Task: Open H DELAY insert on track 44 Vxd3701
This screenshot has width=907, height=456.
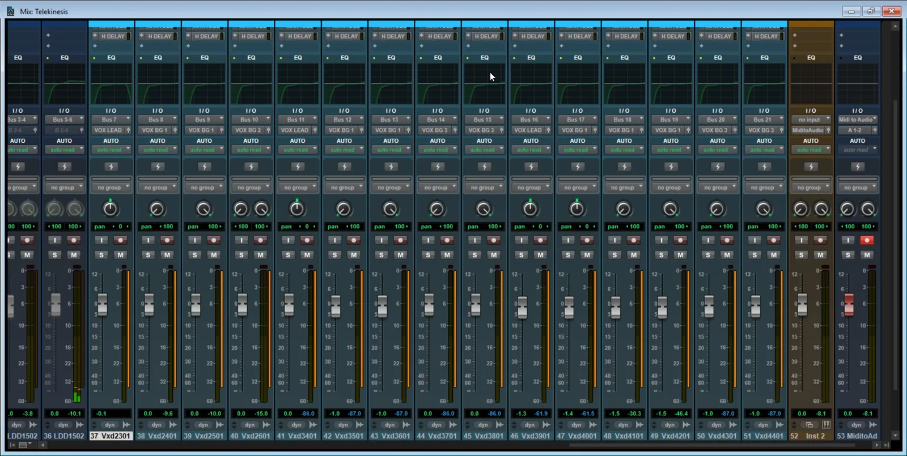Action: pos(439,36)
